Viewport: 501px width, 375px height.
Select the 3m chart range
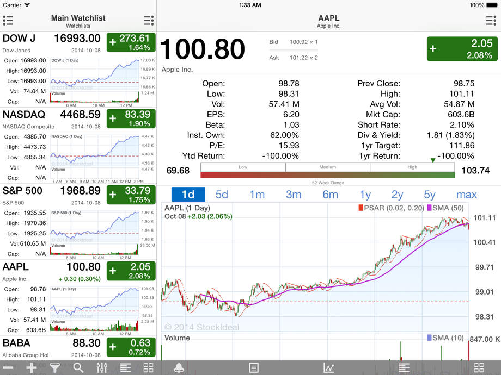[x=294, y=194]
